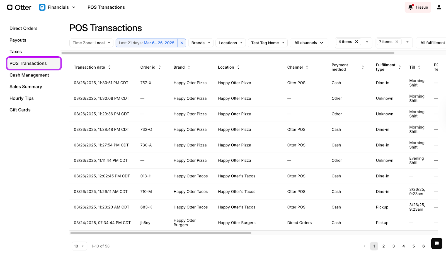Image resolution: width=446 pixels, height=253 pixels.
Task: Open the Brands filter dropdown
Action: 201,43
